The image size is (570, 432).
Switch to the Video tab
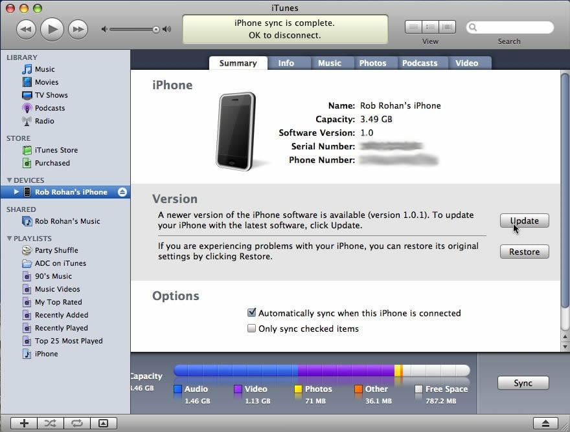(467, 63)
